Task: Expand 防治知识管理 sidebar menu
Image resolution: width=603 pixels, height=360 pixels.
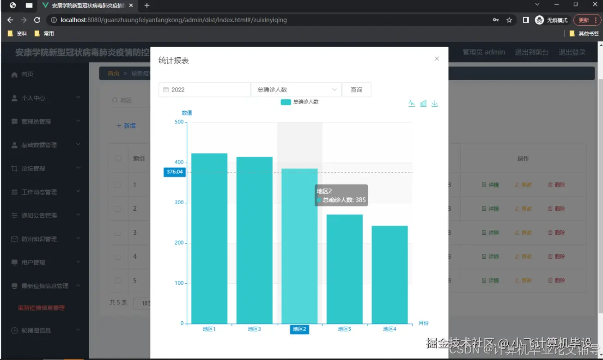Action: 45,239
